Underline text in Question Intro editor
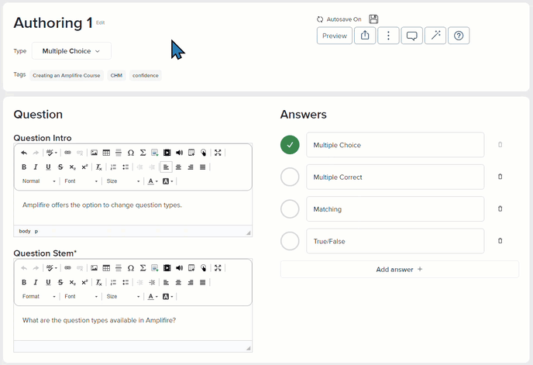The image size is (533, 365). [x=48, y=167]
